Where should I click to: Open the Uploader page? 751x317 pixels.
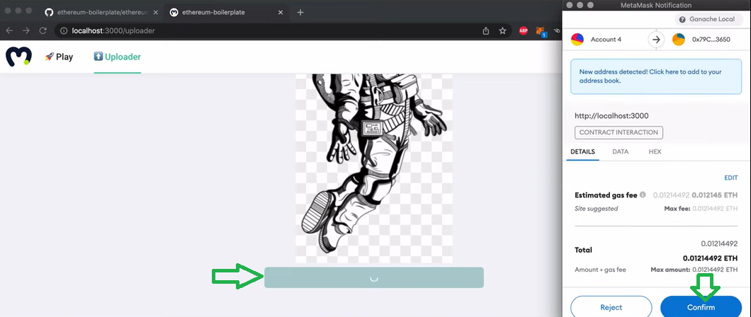[118, 57]
